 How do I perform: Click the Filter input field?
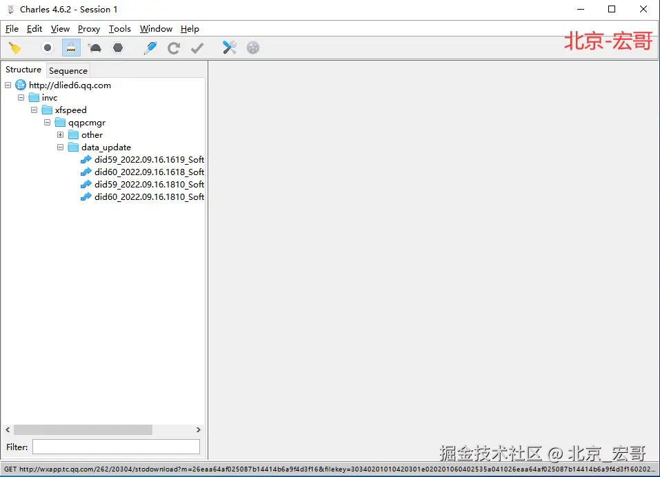(116, 447)
